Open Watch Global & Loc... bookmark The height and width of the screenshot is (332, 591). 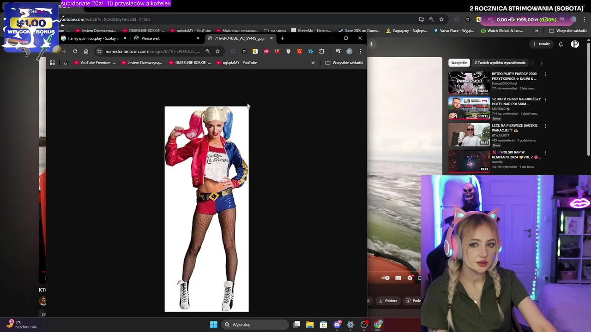point(502,31)
